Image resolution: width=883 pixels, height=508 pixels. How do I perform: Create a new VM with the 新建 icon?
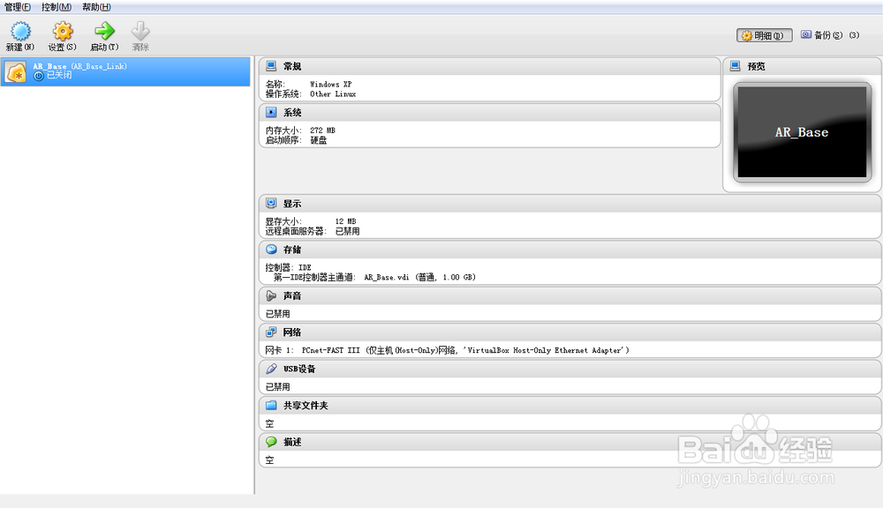[x=19, y=29]
